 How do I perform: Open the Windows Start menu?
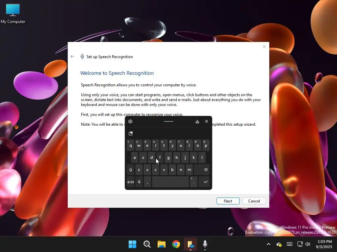tap(132, 244)
